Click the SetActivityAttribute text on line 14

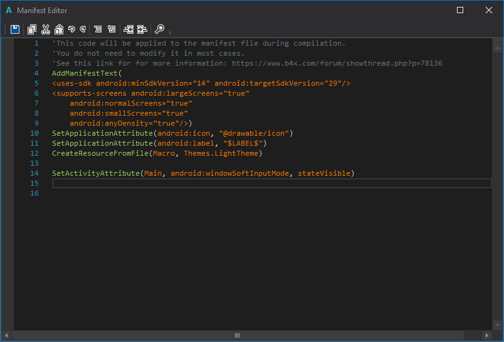pyautogui.click(x=96, y=173)
